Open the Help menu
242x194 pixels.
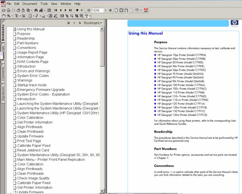(77, 4)
